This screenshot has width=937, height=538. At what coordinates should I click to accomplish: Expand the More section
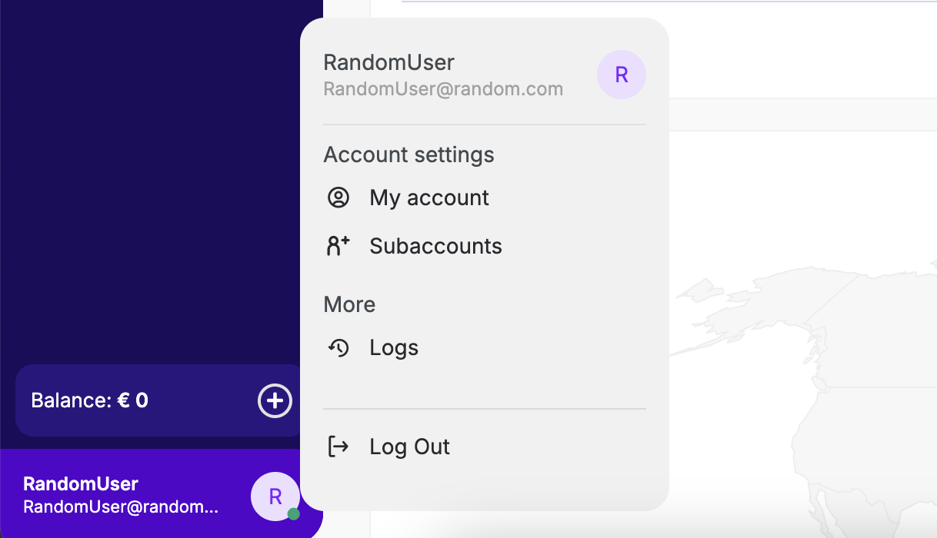coord(349,304)
